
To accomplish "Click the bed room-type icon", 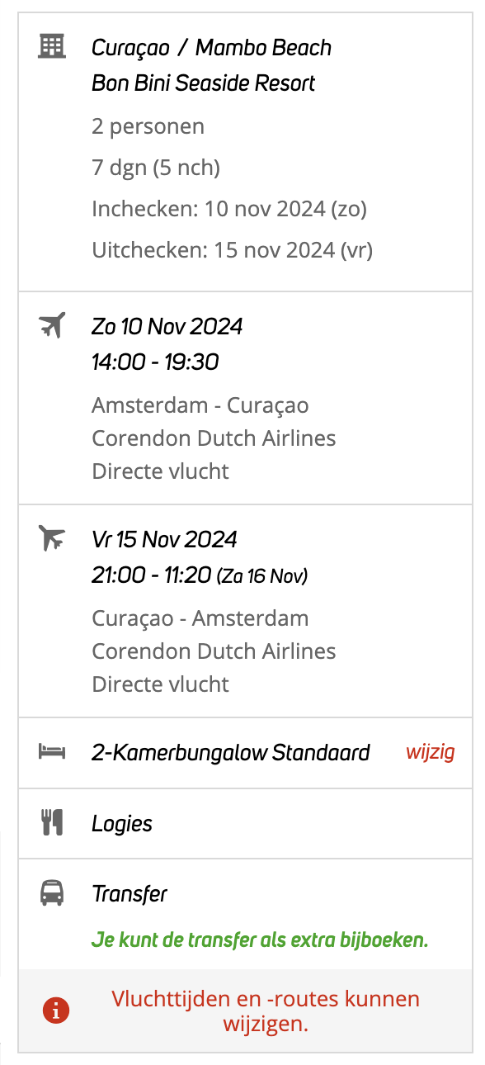I will coord(52,752).
